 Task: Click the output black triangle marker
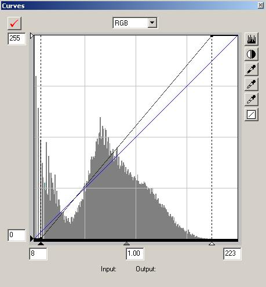[32, 239]
